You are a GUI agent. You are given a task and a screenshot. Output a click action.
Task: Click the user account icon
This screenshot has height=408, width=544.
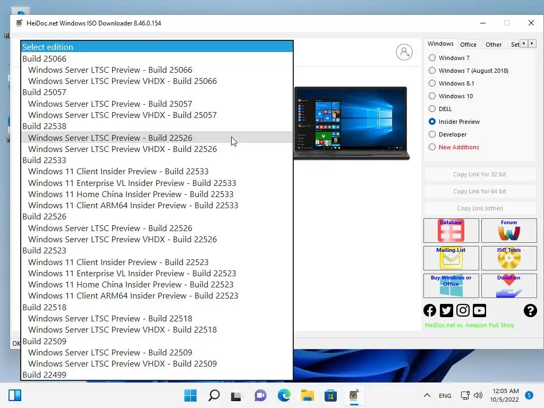404,52
